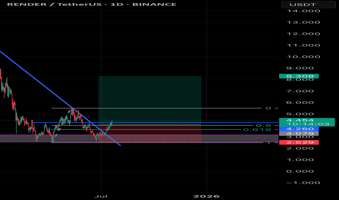
Task: Click the 0.618 Fibonacci level label
Action: [257, 129]
